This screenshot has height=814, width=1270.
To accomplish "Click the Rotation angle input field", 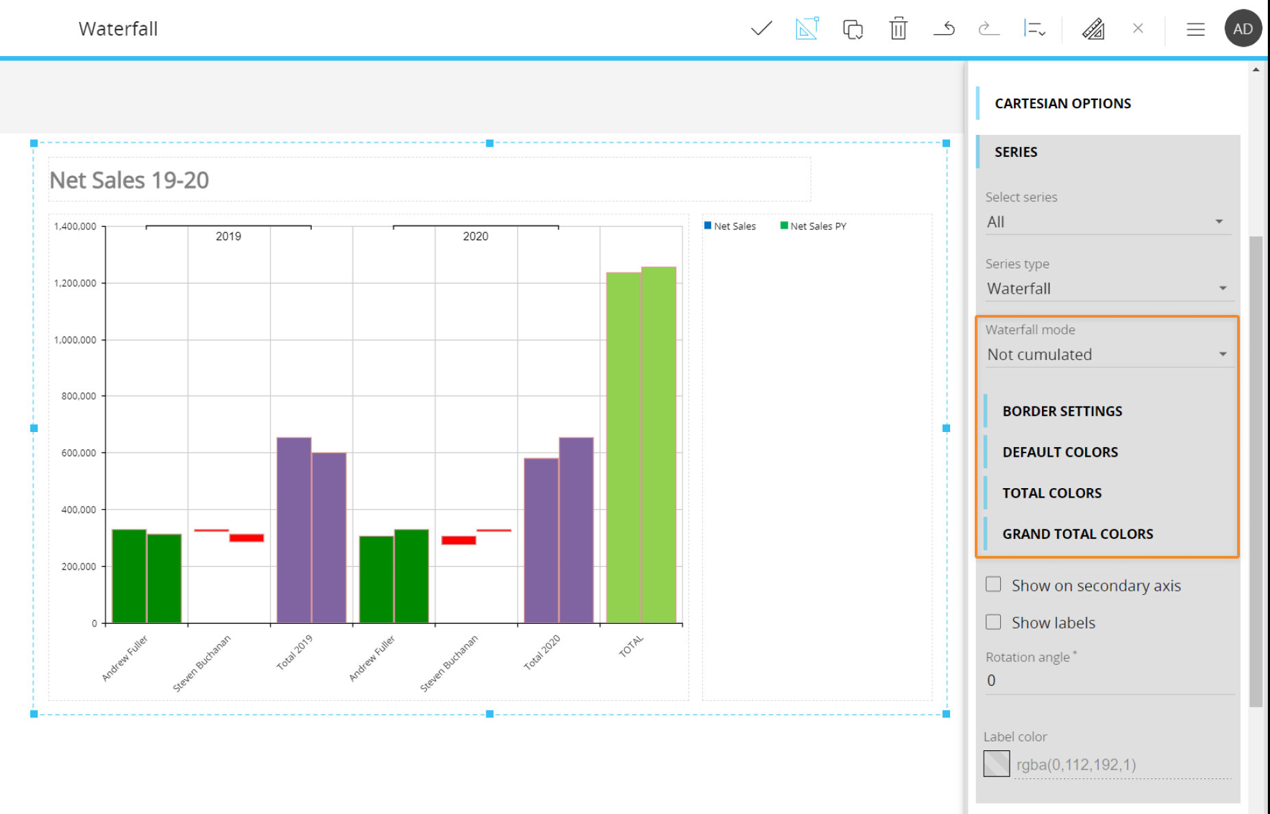I will pyautogui.click(x=1108, y=681).
